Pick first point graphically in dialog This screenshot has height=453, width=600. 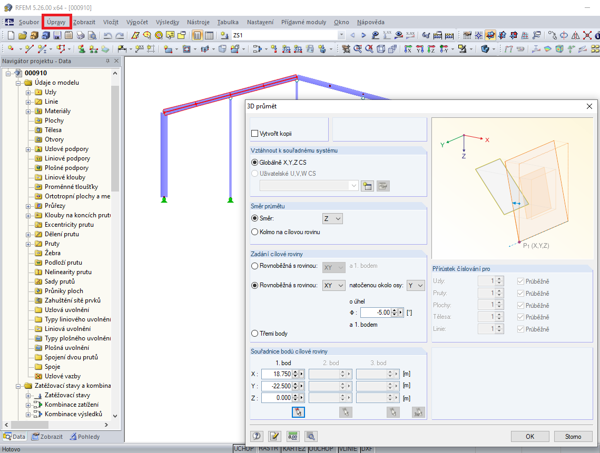tap(298, 412)
